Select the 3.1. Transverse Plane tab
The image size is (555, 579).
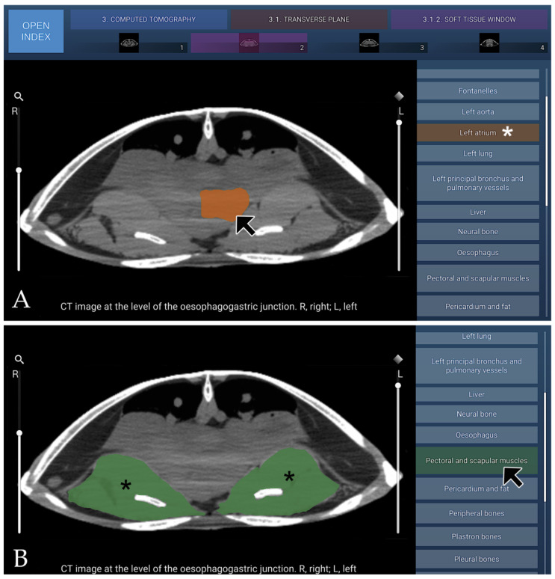[309, 19]
